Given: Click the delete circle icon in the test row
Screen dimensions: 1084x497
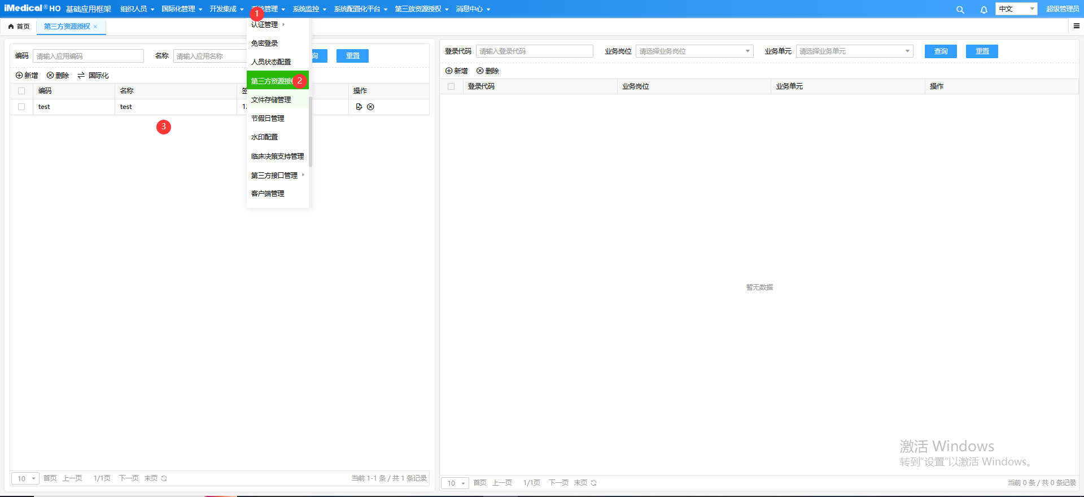Looking at the screenshot, I should [370, 107].
